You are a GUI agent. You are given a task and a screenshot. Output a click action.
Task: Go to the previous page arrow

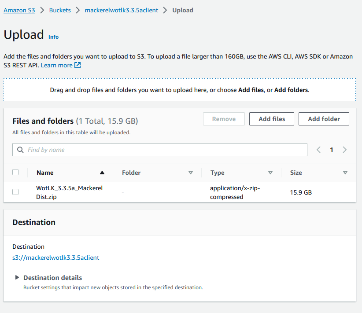319,150
